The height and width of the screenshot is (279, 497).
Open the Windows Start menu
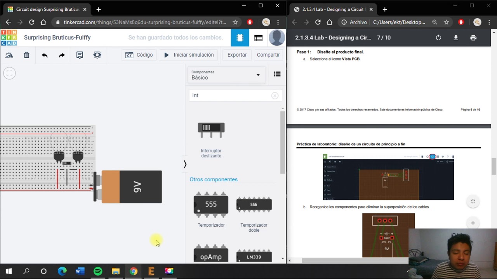[x=9, y=271]
